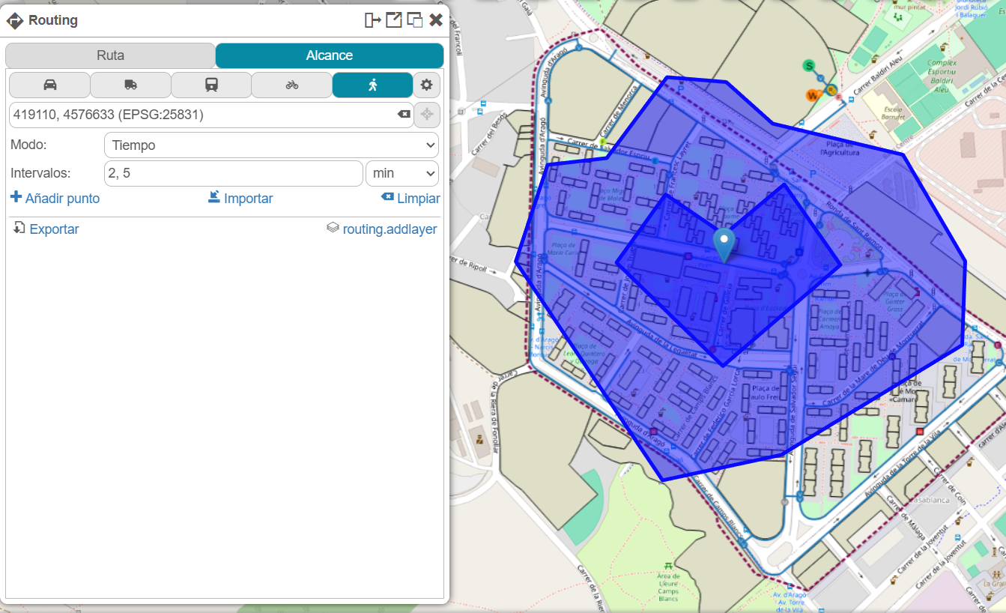
Task: Clear the coordinate field with backspace icon
Action: point(404,115)
